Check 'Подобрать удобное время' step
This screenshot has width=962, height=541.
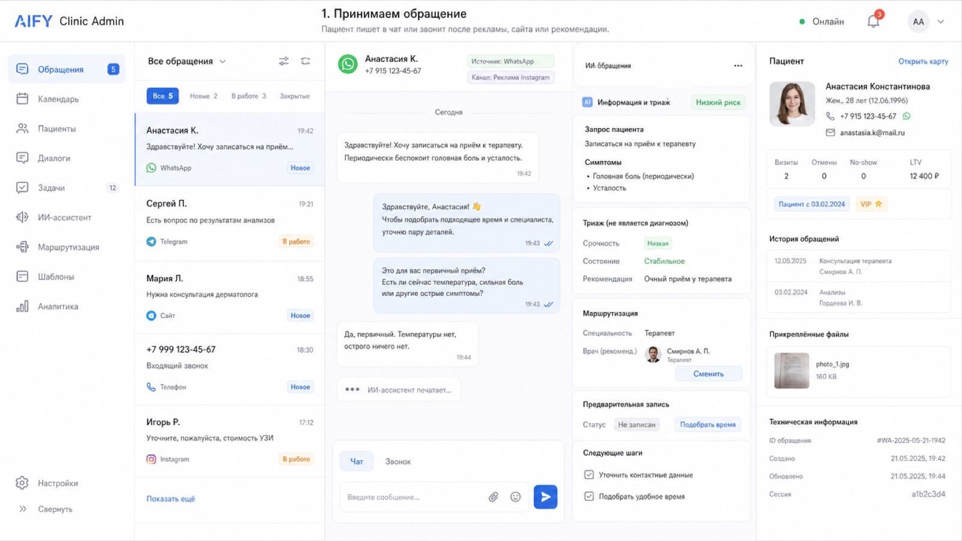pos(589,497)
